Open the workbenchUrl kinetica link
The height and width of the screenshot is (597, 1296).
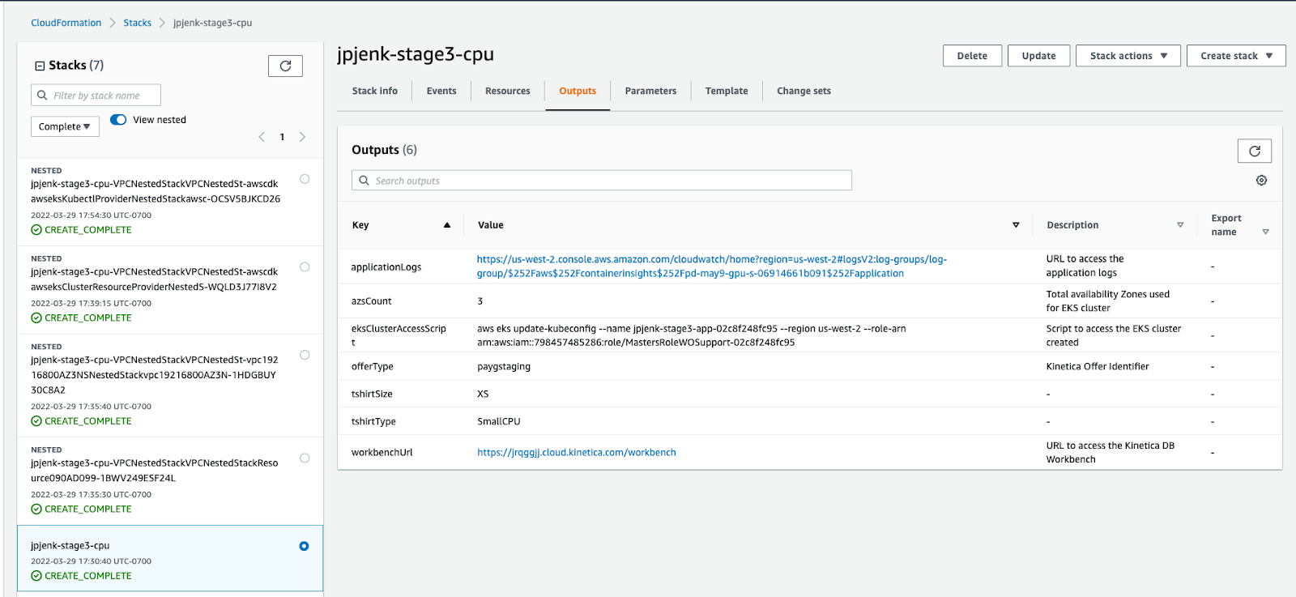[576, 453]
